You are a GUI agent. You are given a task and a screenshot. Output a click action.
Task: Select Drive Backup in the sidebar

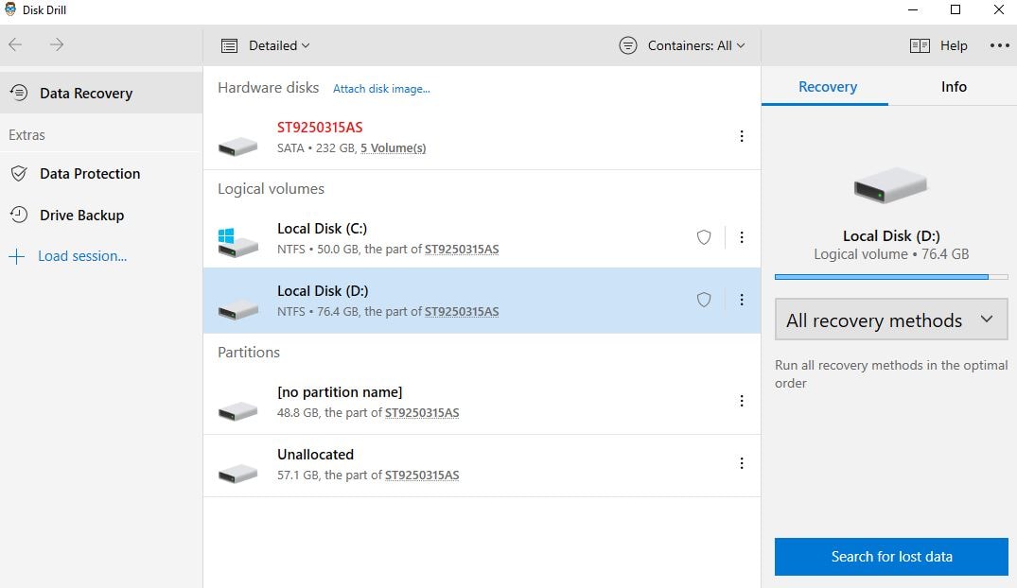101,215
